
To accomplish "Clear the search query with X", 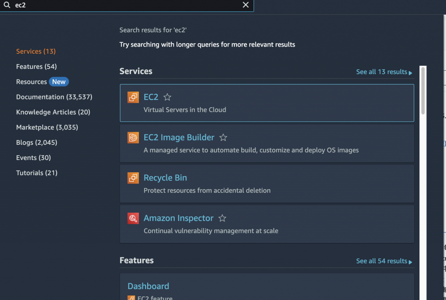I will [246, 5].
